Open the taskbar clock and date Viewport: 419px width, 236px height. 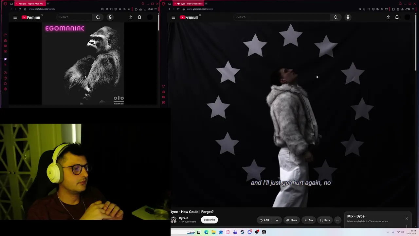click(411, 232)
